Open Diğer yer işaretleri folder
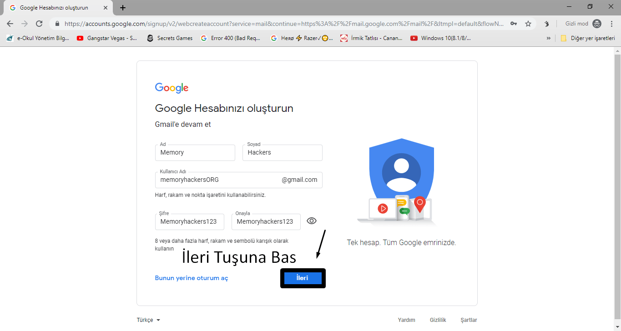The height and width of the screenshot is (331, 621). (588, 38)
